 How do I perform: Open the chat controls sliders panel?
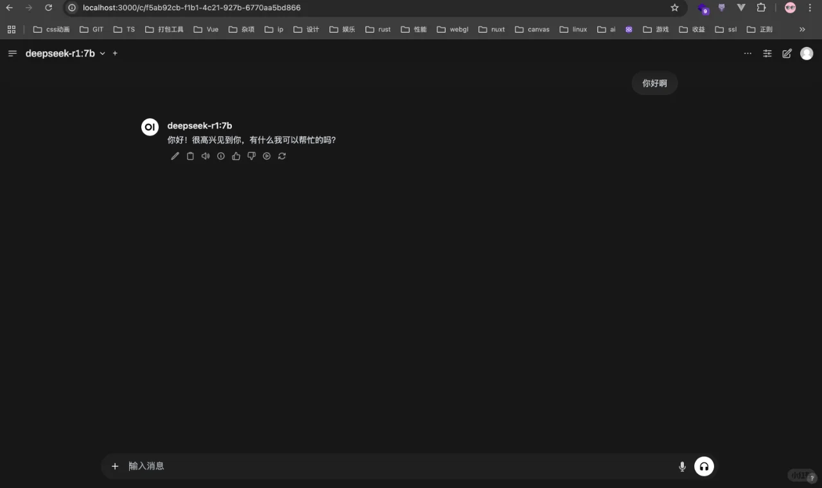coord(767,53)
